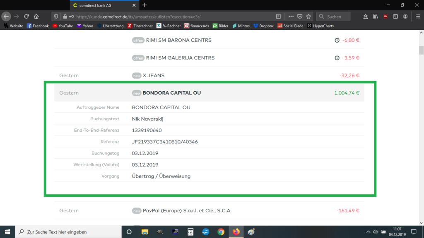Open Windows Start menu
424x238 pixels.
pyautogui.click(x=7, y=232)
